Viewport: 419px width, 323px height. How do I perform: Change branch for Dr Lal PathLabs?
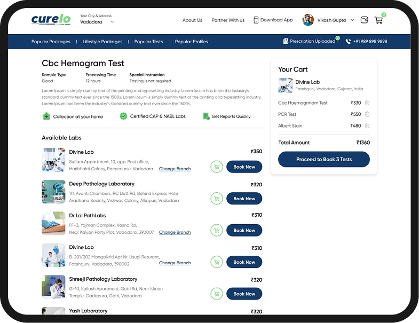pyautogui.click(x=175, y=233)
